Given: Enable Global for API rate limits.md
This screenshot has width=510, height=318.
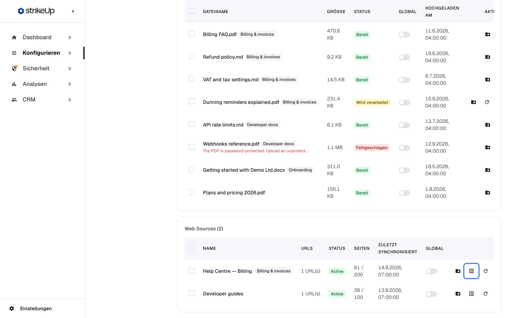Looking at the screenshot, I should (404, 125).
